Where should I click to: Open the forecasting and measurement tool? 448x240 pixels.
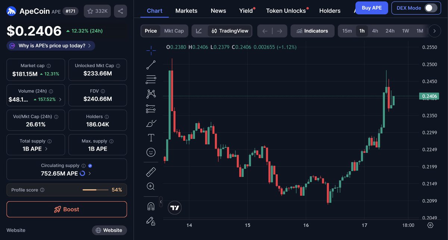tap(151, 109)
